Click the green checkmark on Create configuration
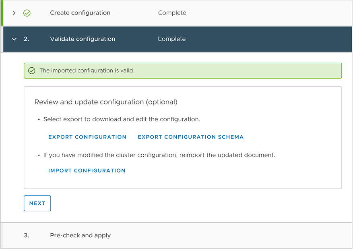Viewport: 353px width, 249px height. [27, 12]
